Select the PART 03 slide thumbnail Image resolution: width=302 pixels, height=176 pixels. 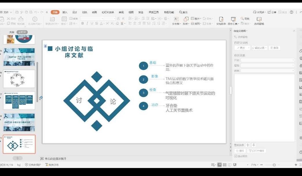pyautogui.click(x=19, y=122)
